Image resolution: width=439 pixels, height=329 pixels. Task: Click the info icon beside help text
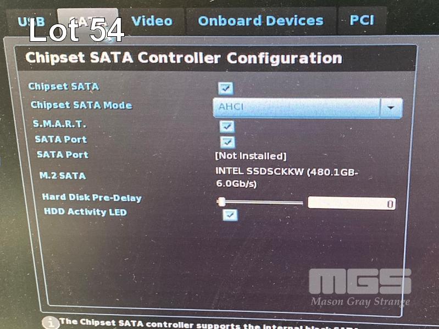(x=51, y=323)
